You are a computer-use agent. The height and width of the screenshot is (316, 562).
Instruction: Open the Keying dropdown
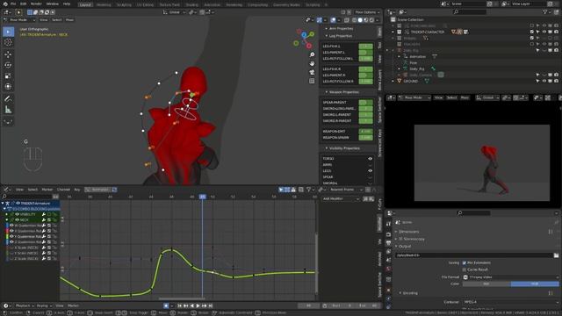pos(44,306)
